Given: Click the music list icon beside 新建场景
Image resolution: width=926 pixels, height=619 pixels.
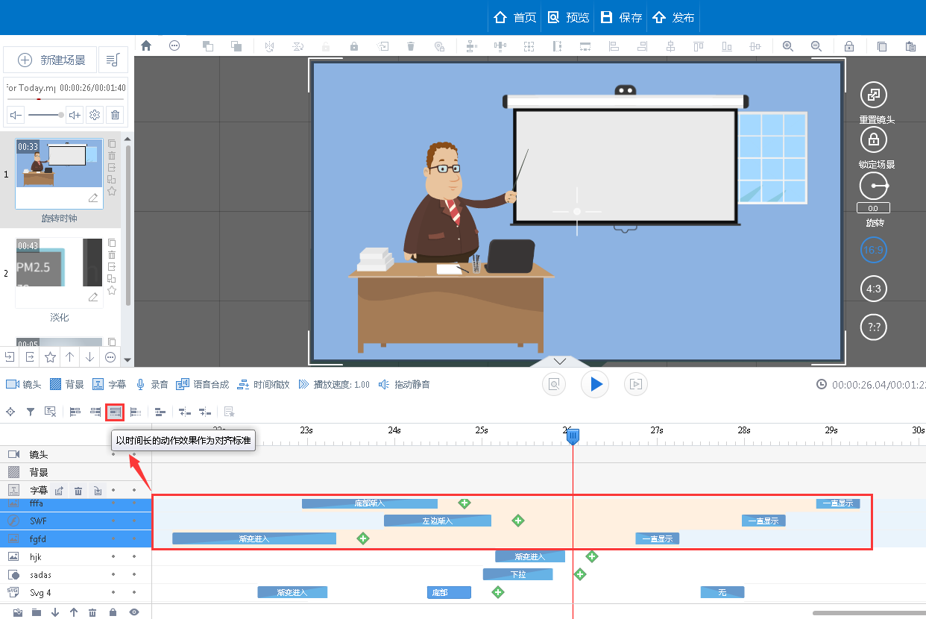Looking at the screenshot, I should coord(113,60).
